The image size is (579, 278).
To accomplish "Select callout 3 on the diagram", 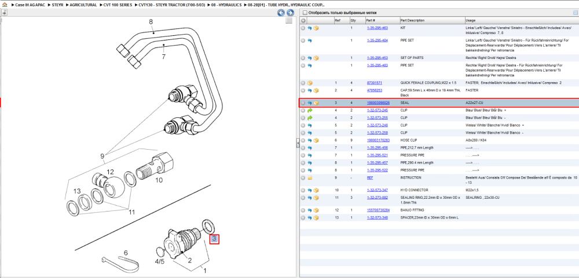I will [x=215, y=239].
